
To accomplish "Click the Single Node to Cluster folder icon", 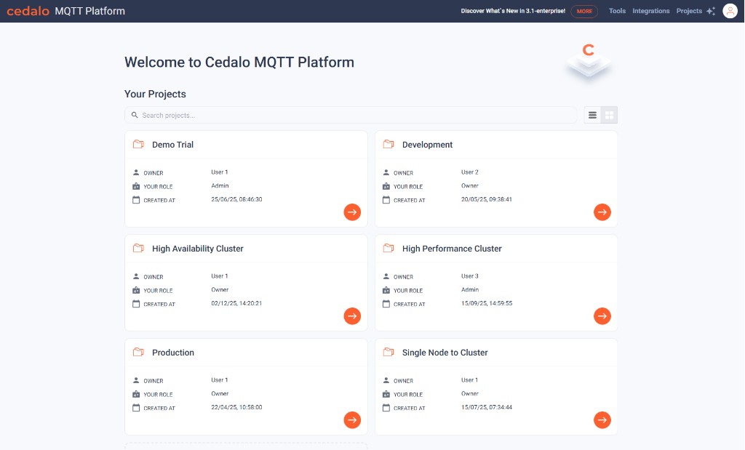I will tap(389, 352).
